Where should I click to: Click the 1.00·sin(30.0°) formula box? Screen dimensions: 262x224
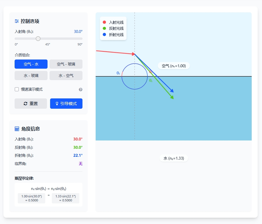click(x=31, y=198)
